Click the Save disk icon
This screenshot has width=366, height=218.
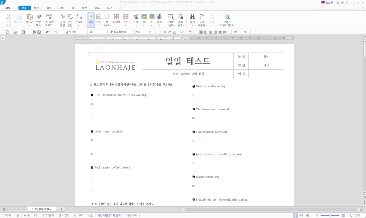23,32
